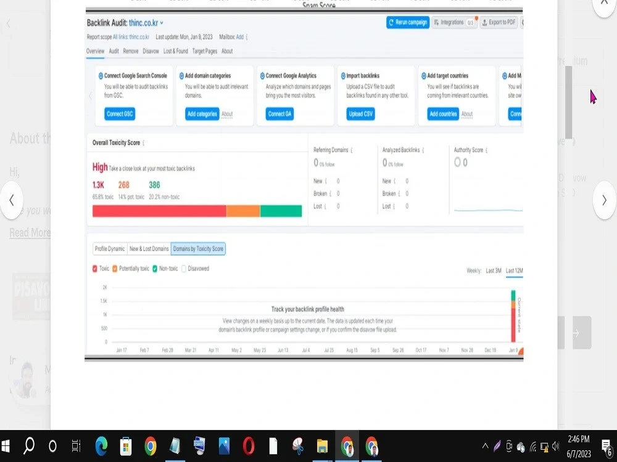Click circle icon on Add target countries

point(424,76)
